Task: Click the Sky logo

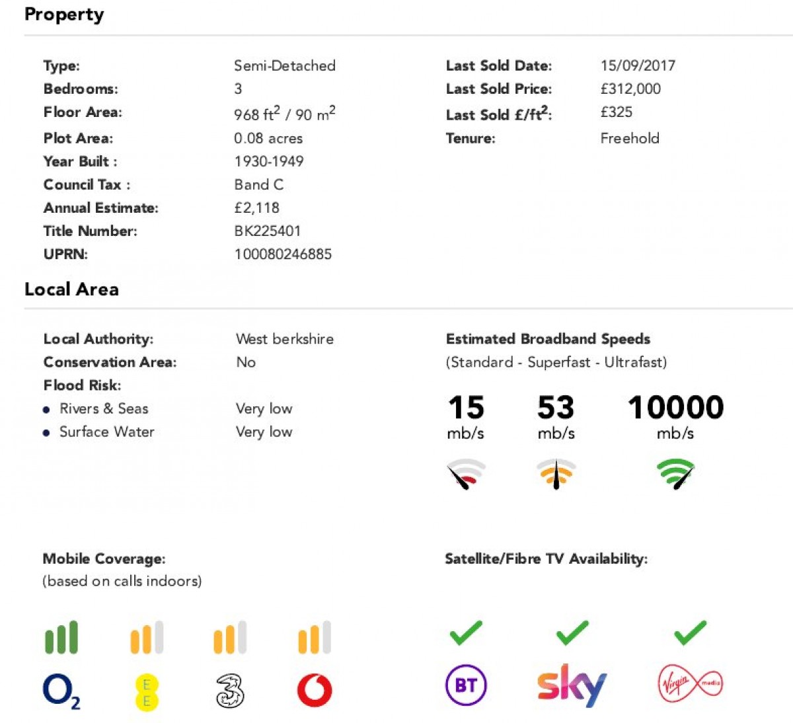Action: pyautogui.click(x=572, y=686)
